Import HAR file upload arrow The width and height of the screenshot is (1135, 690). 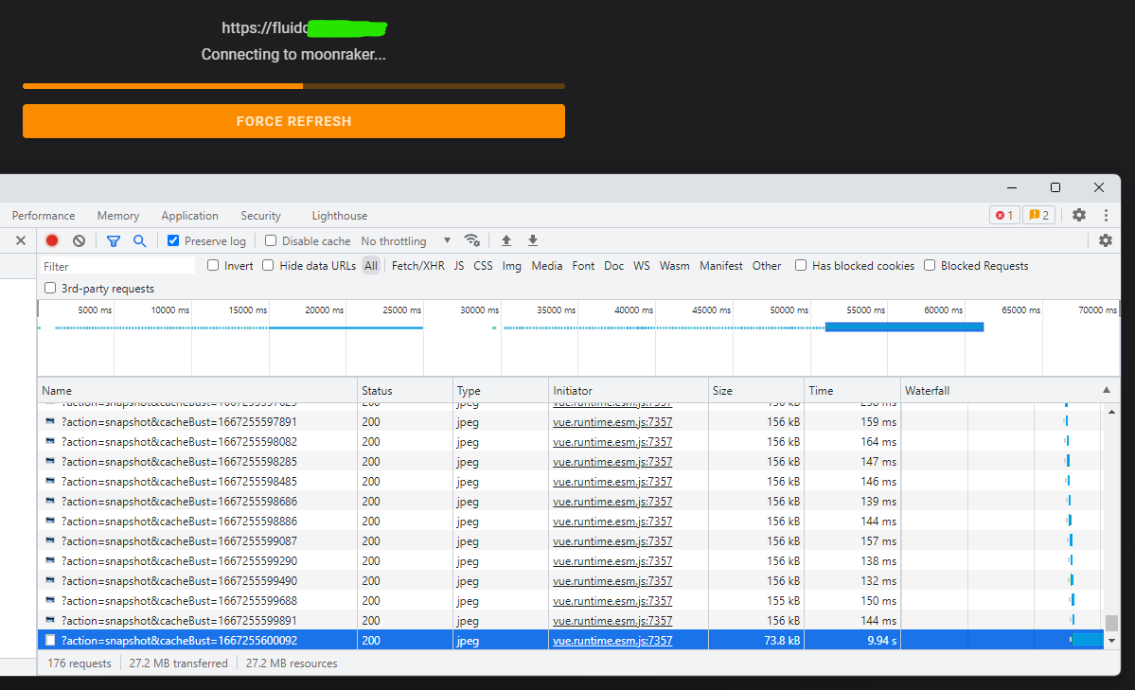pyautogui.click(x=506, y=241)
